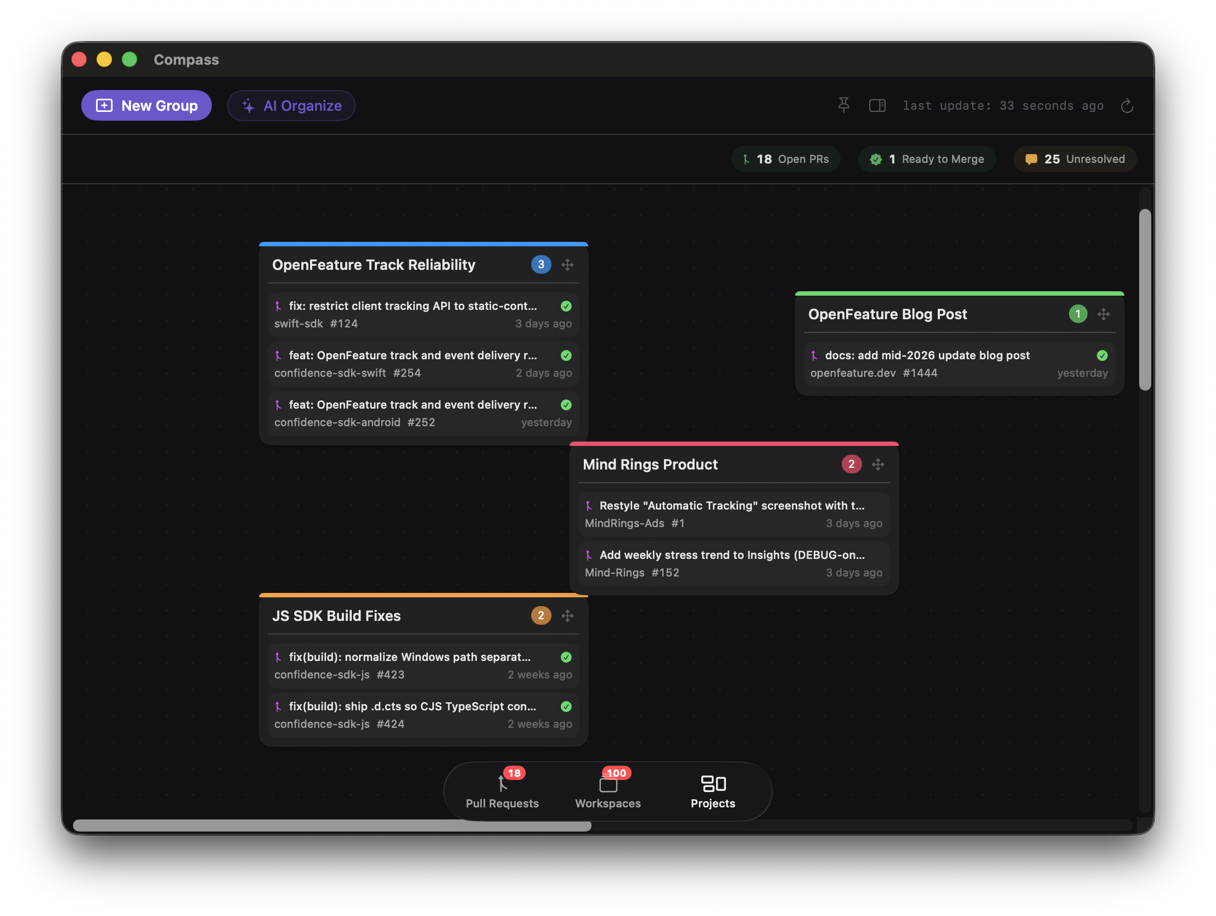Click the OpenFeature Blog Post group title
The width and height of the screenshot is (1216, 916).
887,314
